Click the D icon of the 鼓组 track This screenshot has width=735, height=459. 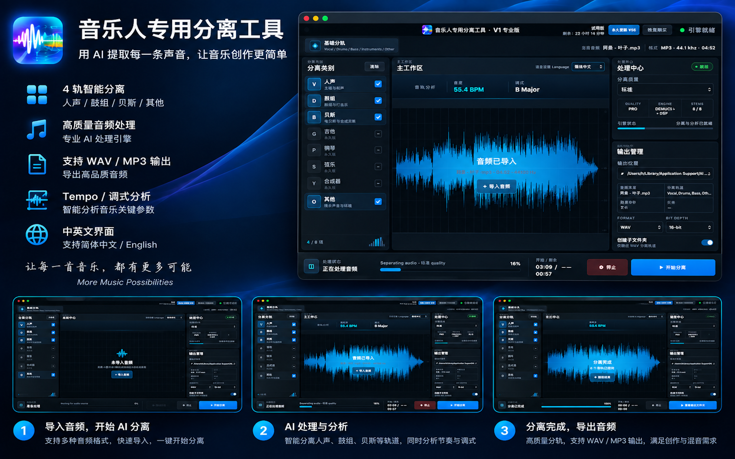[314, 101]
